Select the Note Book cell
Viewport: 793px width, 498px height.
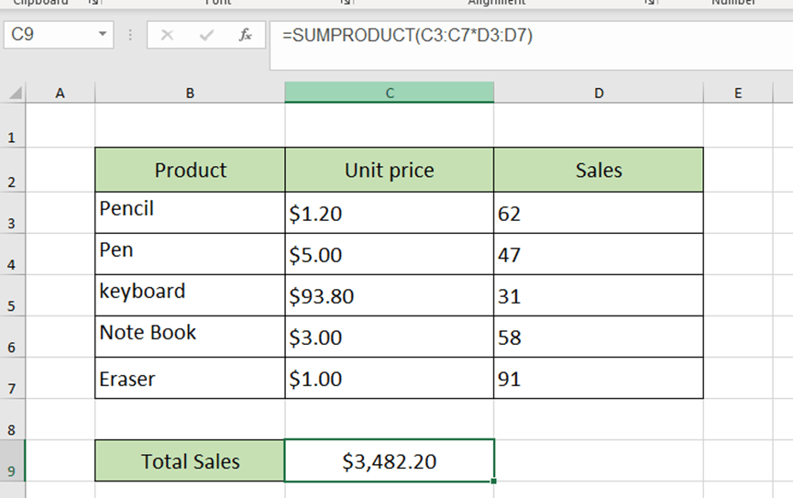click(190, 337)
